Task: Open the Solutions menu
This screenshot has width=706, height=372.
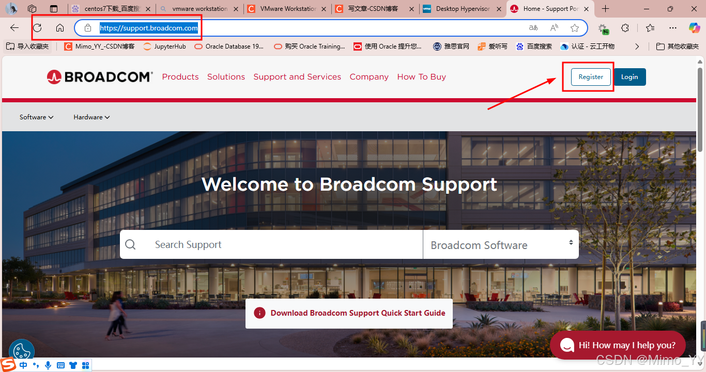Action: click(226, 77)
